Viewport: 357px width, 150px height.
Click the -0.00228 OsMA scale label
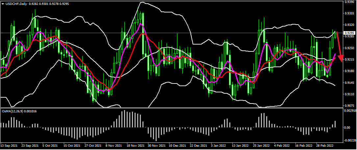(x=350, y=141)
